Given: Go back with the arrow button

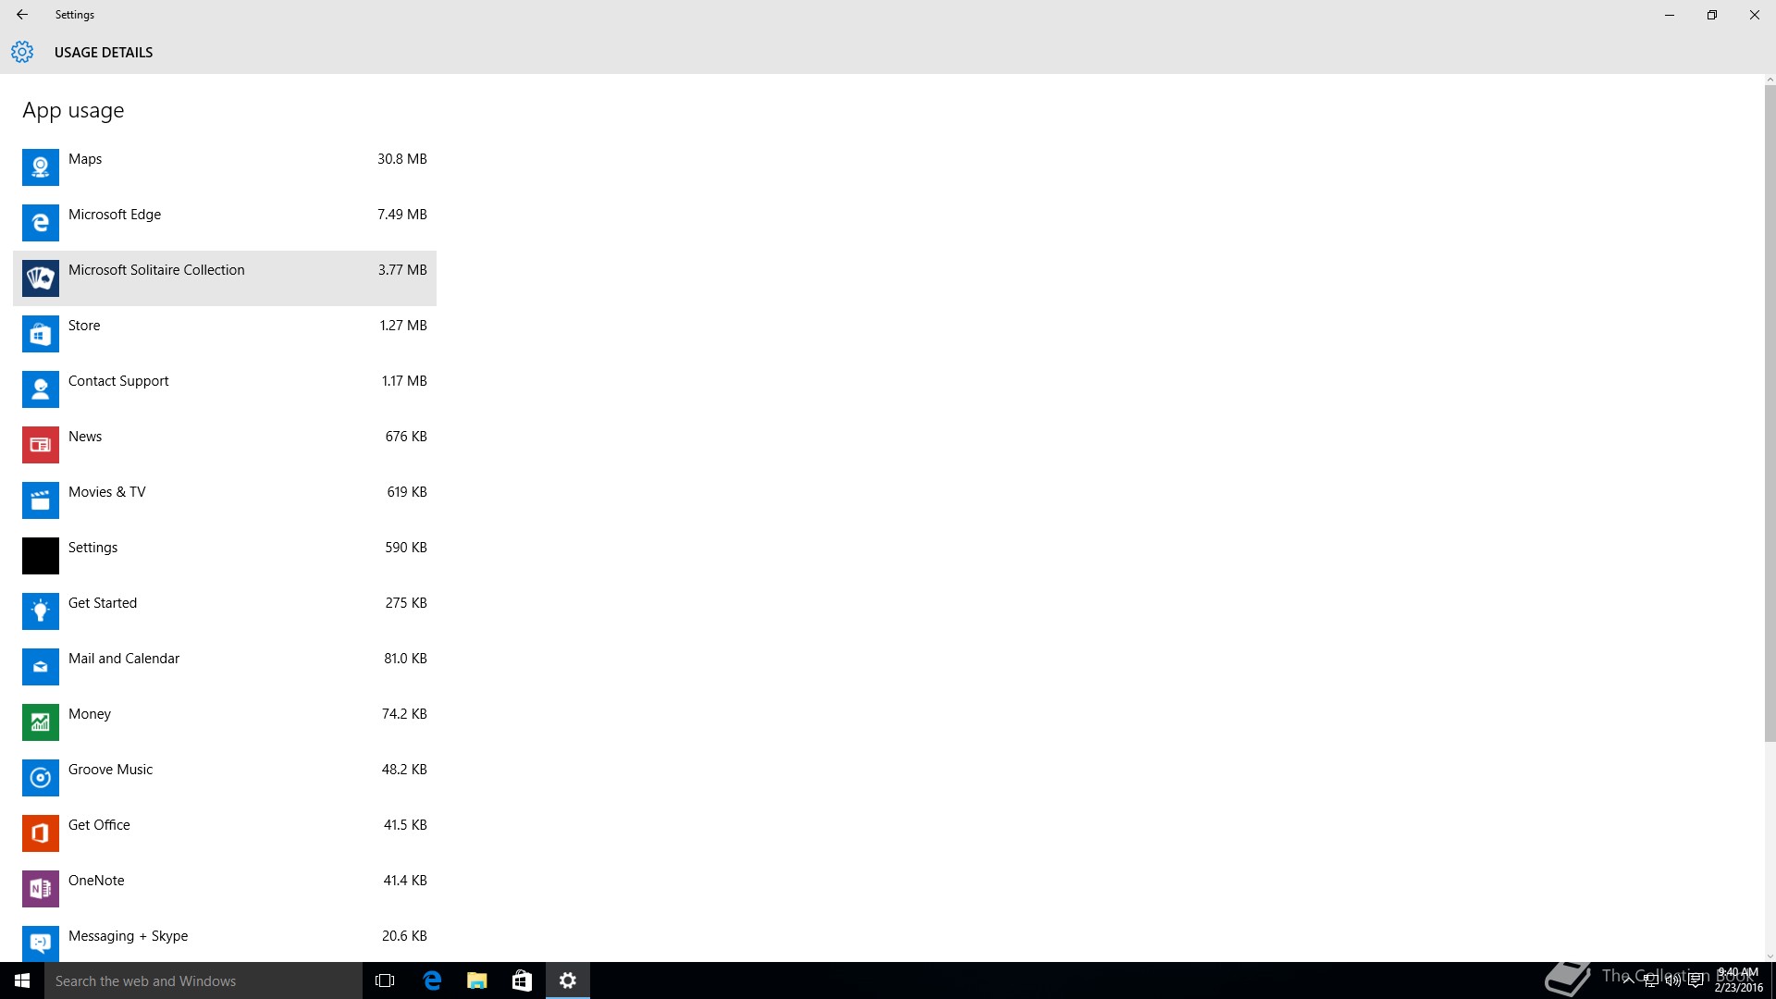Looking at the screenshot, I should click(22, 15).
